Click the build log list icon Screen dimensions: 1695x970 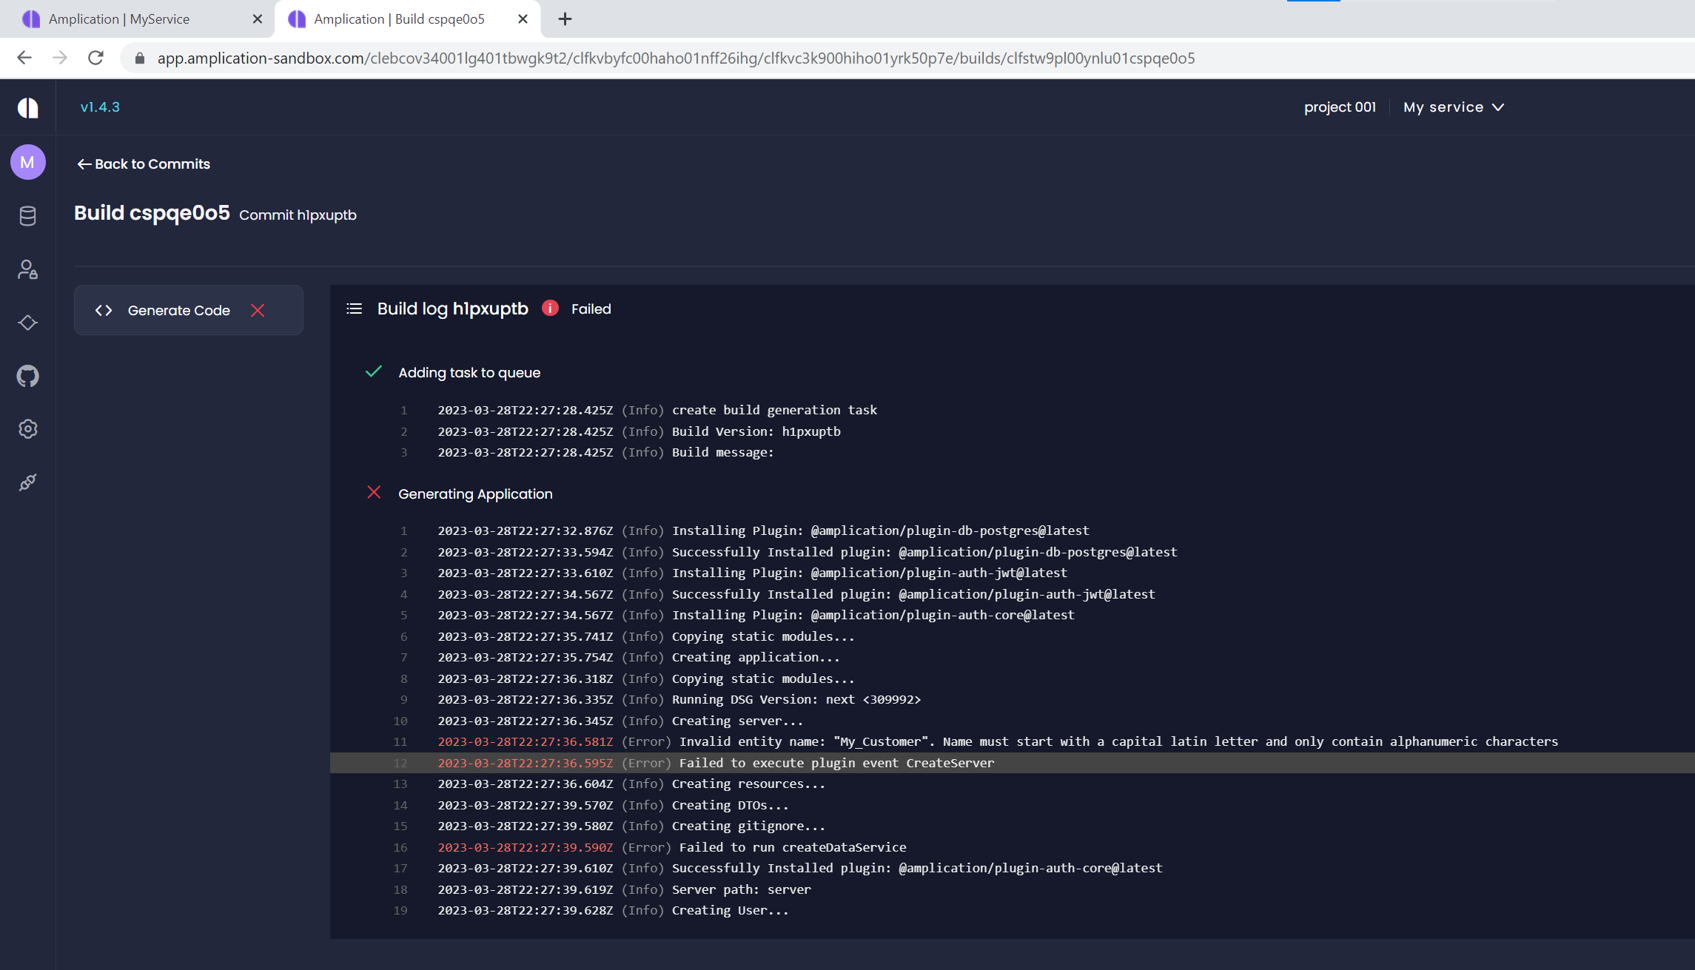coord(354,309)
